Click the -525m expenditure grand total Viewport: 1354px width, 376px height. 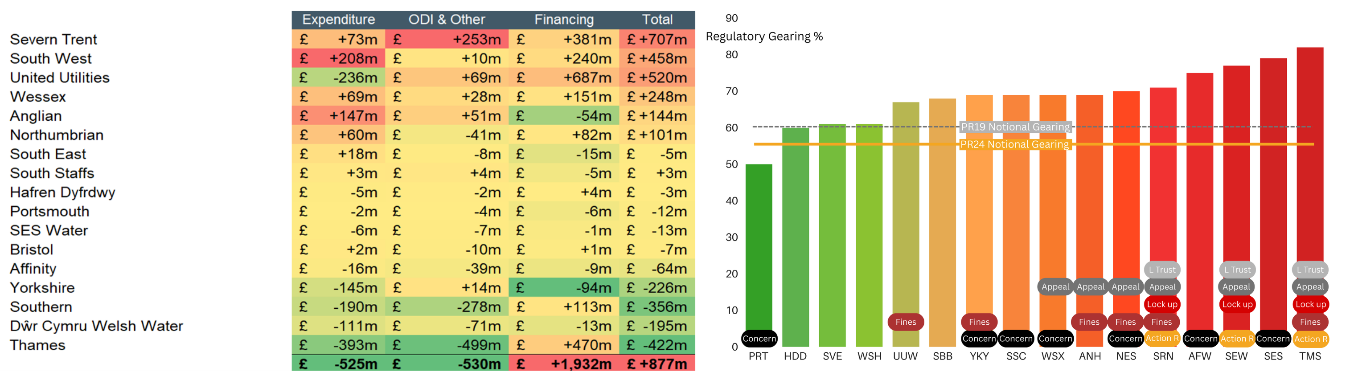point(339,364)
